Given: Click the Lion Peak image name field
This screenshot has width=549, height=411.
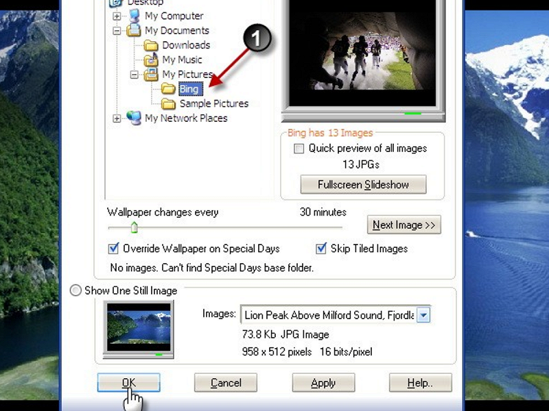Looking at the screenshot, I should pyautogui.click(x=329, y=315).
